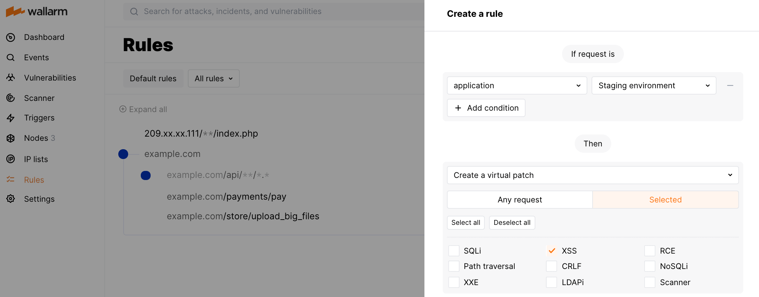Click the Deselect all button
Image resolution: width=759 pixels, height=297 pixels.
[511, 223]
